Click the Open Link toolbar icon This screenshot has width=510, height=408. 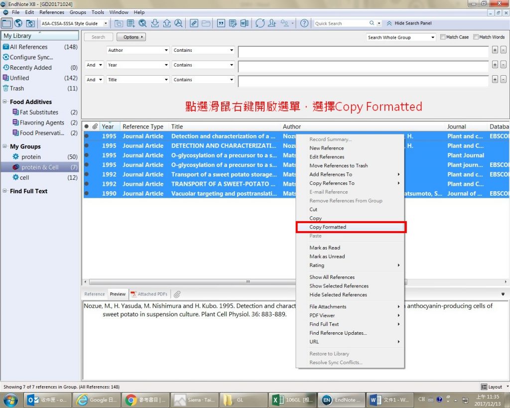coord(194,23)
